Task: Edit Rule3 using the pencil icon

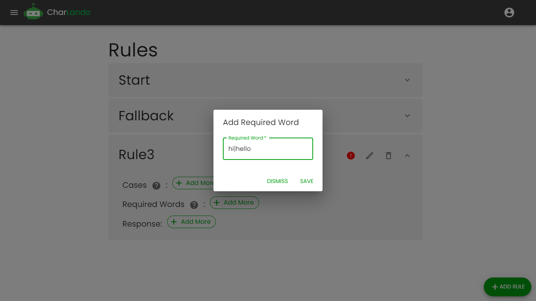Action: (369, 156)
